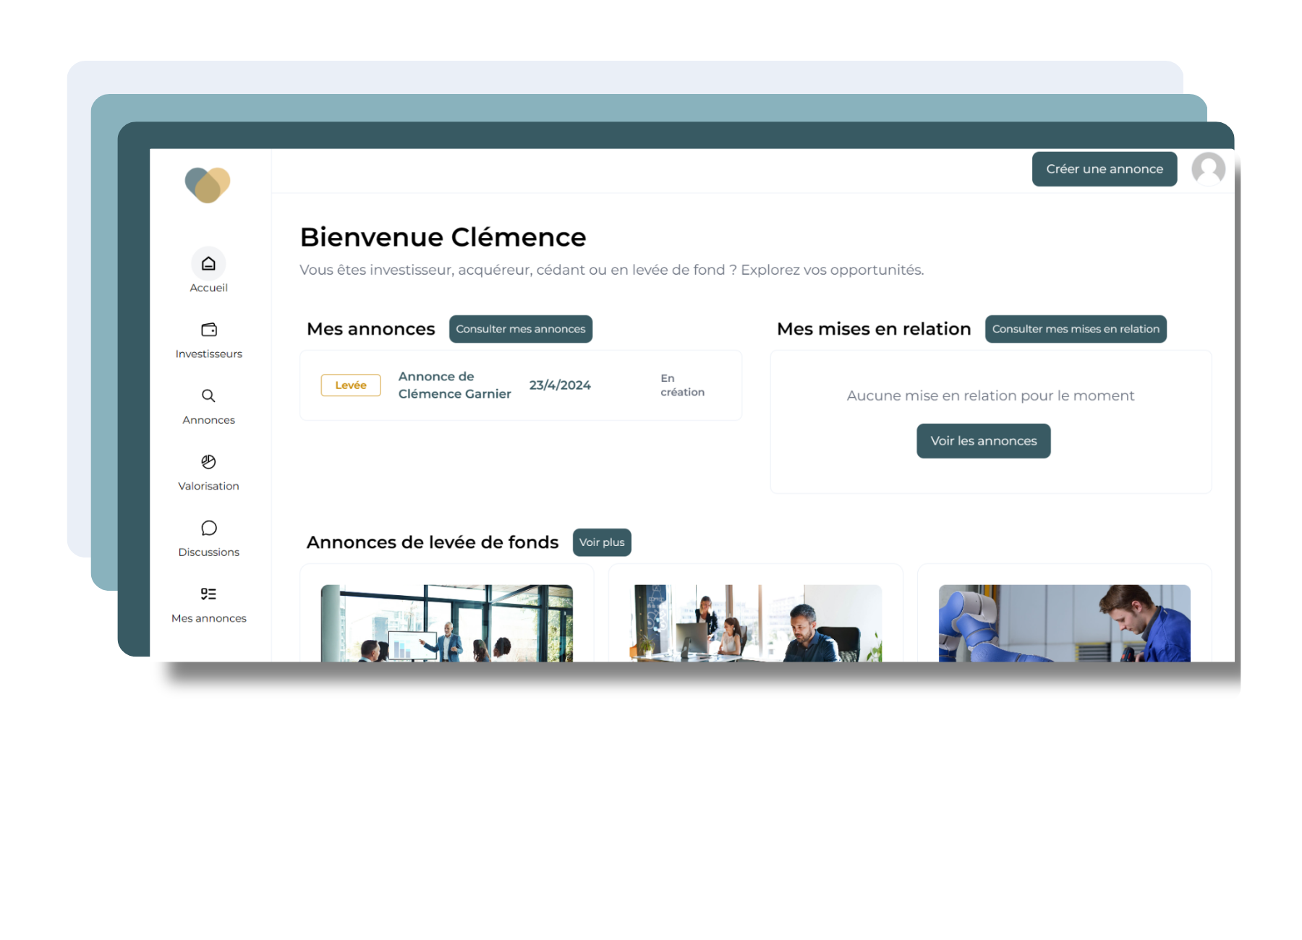The height and width of the screenshot is (940, 1302).
Task: Click the Créer une annonce button
Action: (x=1104, y=168)
